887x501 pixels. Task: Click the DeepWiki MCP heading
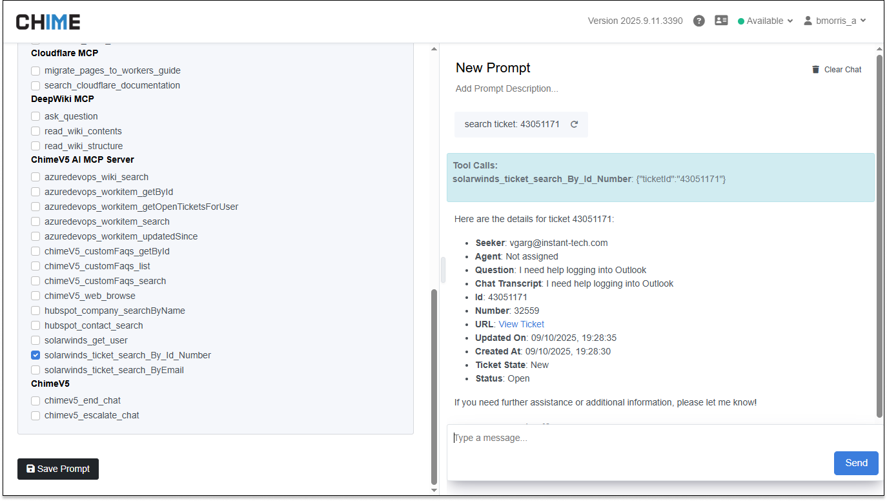(x=63, y=99)
